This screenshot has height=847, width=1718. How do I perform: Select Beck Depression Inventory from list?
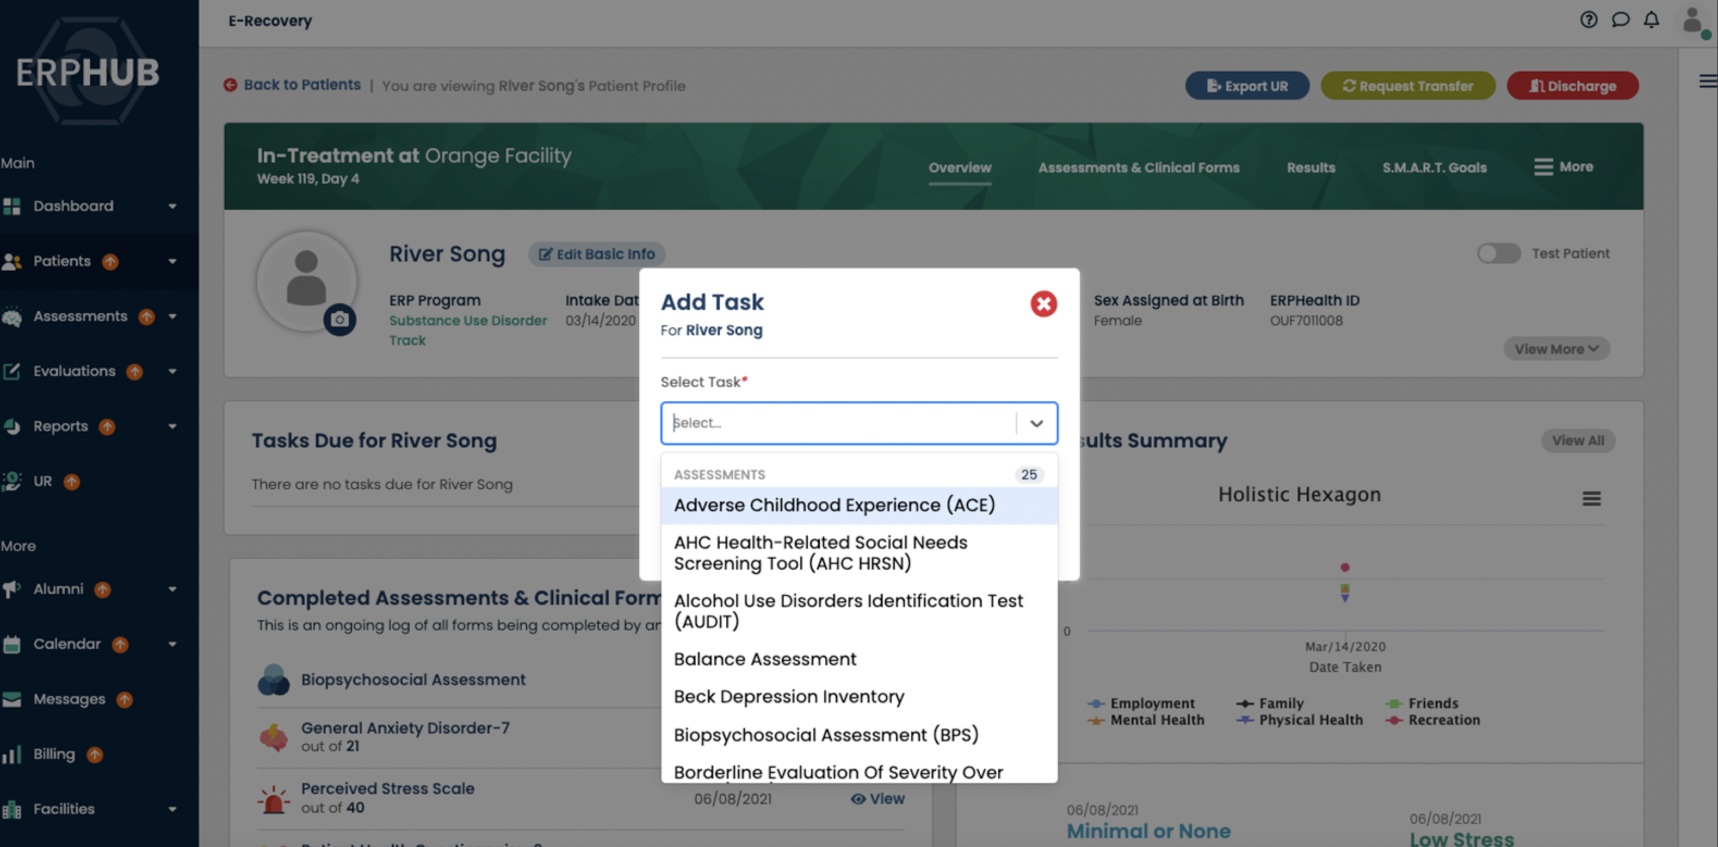coord(789,696)
